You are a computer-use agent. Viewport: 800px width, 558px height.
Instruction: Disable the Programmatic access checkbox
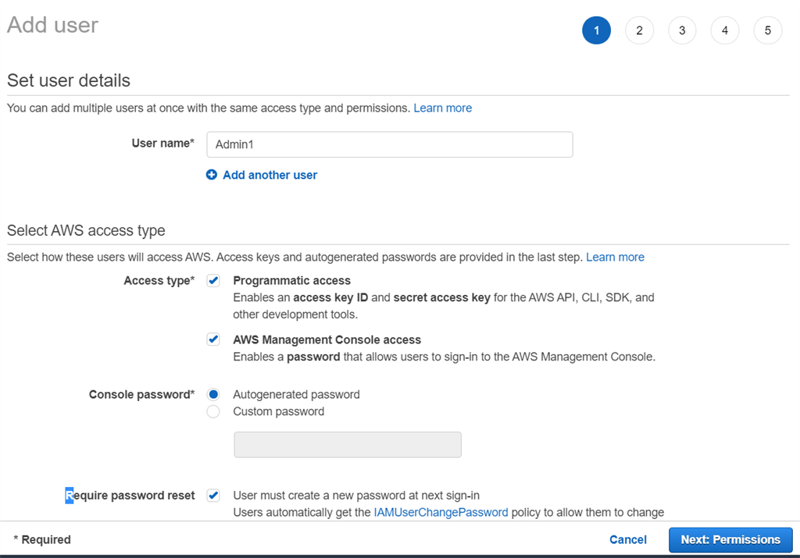click(x=213, y=280)
